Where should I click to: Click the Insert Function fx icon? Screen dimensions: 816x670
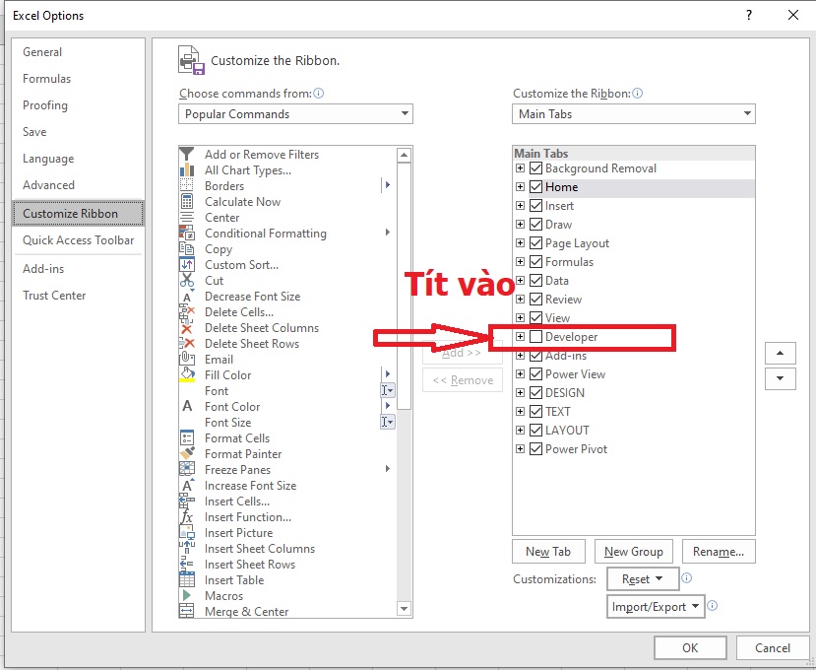click(x=187, y=517)
